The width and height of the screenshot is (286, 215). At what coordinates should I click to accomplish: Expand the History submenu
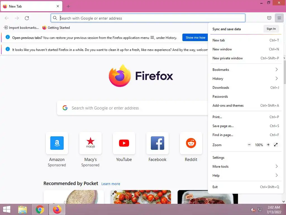[x=246, y=78]
